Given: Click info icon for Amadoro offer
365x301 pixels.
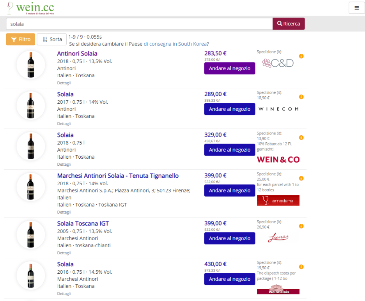Looking at the screenshot, I should 301,178.
